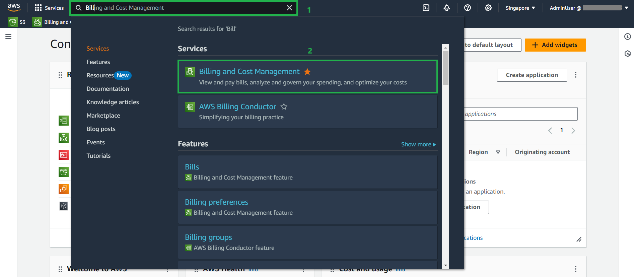Open the help question-mark menu
The image size is (634, 277).
pyautogui.click(x=468, y=8)
